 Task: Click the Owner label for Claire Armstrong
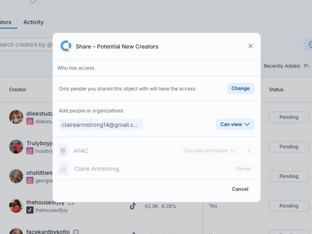pos(243,169)
